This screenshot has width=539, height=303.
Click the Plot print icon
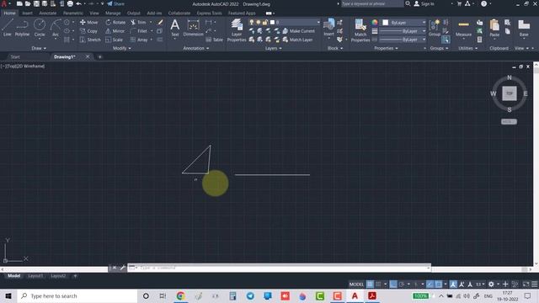pyautogui.click(x=70, y=3)
